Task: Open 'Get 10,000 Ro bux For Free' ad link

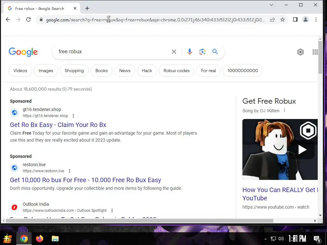Action: point(86,180)
